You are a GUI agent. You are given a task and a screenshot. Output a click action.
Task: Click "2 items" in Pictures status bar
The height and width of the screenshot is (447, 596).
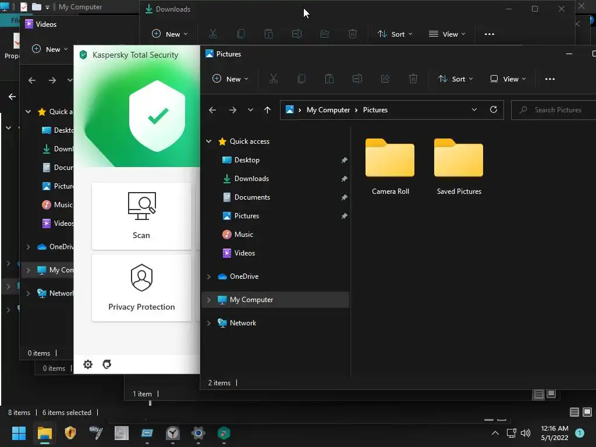[x=219, y=383]
